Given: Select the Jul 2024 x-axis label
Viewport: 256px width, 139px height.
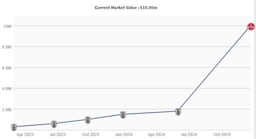Looking at the screenshot, I should tap(189, 134).
